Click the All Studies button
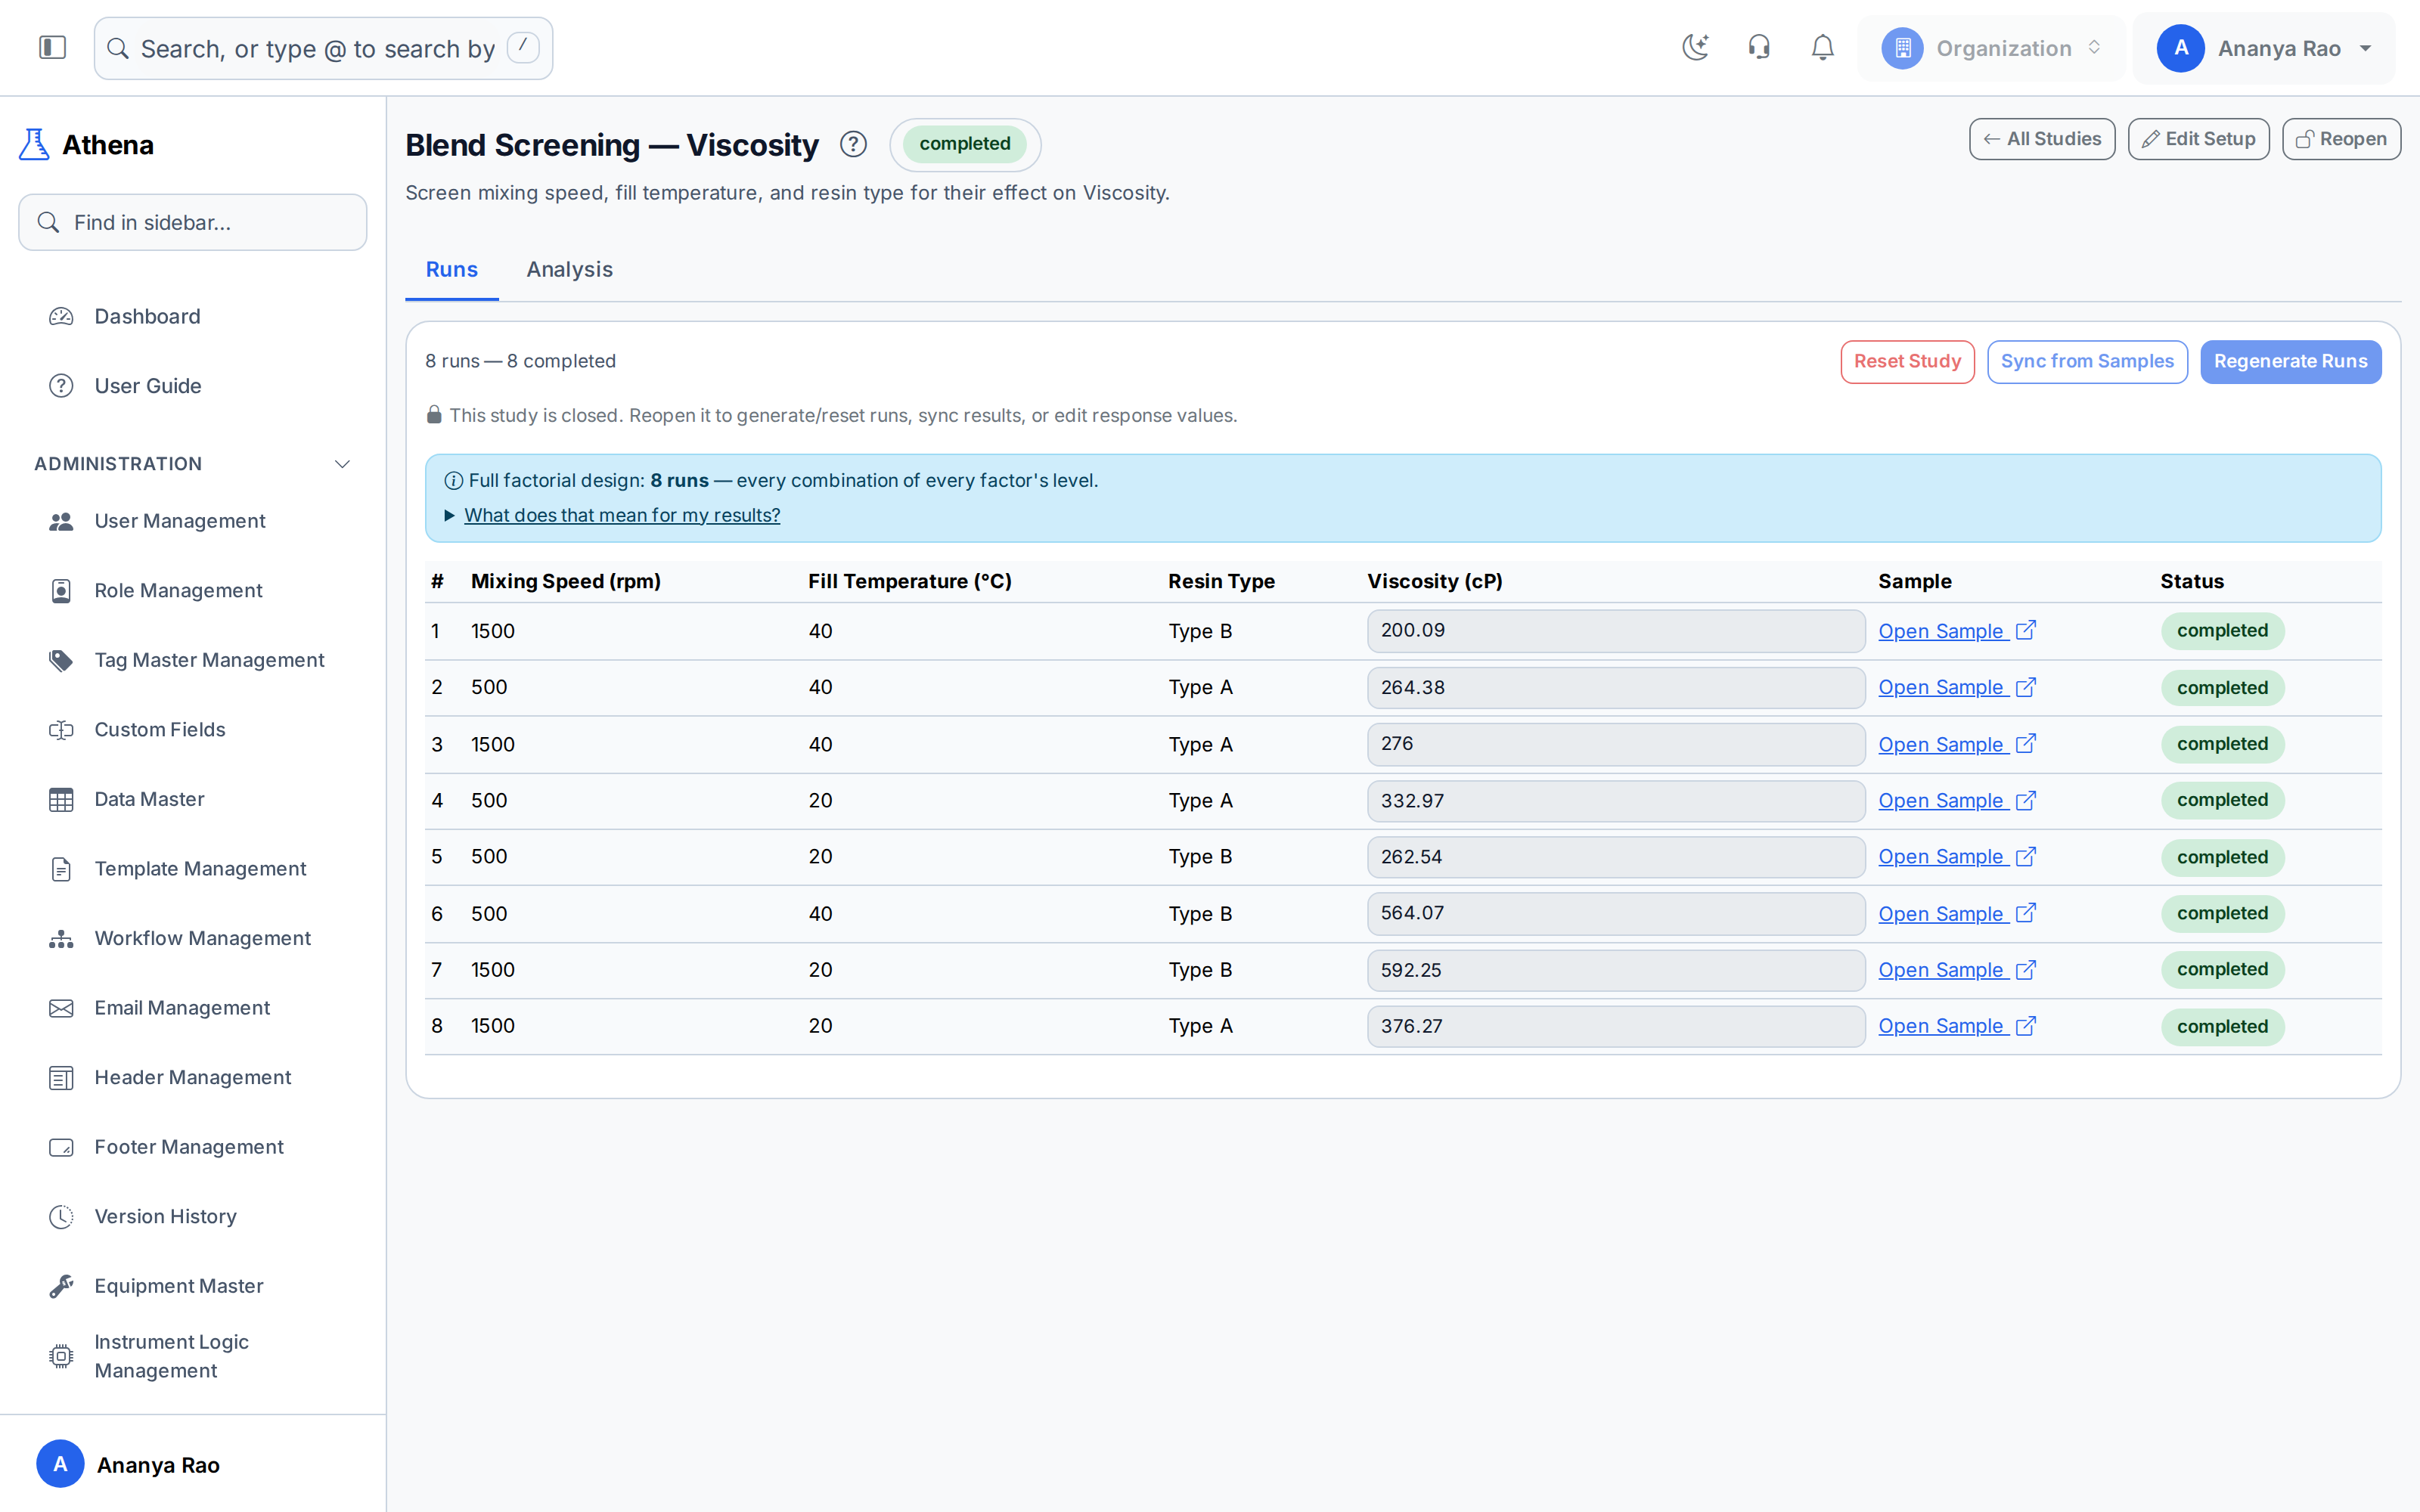 [x=2041, y=139]
